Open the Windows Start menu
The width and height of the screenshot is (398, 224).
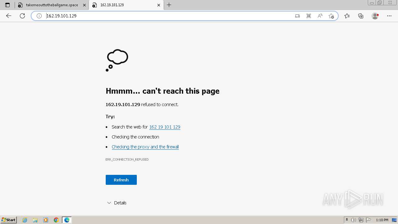pyautogui.click(x=9, y=220)
